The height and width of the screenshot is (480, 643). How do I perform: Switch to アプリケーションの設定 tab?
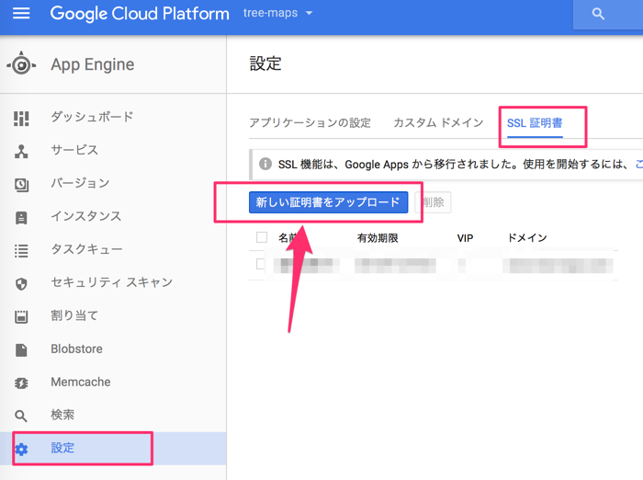point(310,123)
